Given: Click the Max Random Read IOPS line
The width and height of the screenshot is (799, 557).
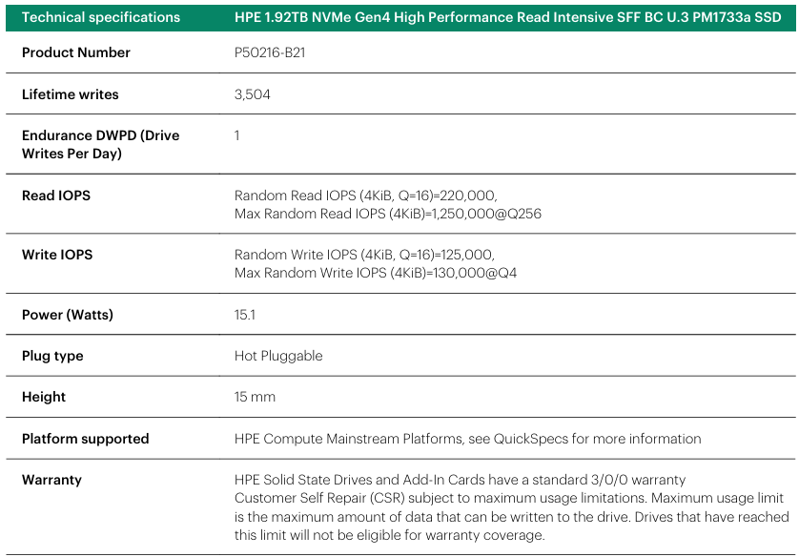Looking at the screenshot, I should click(388, 214).
